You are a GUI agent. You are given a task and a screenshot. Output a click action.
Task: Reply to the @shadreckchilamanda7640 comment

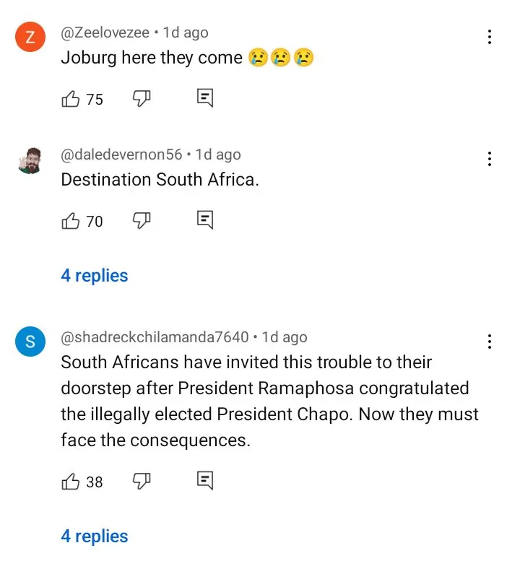point(205,481)
